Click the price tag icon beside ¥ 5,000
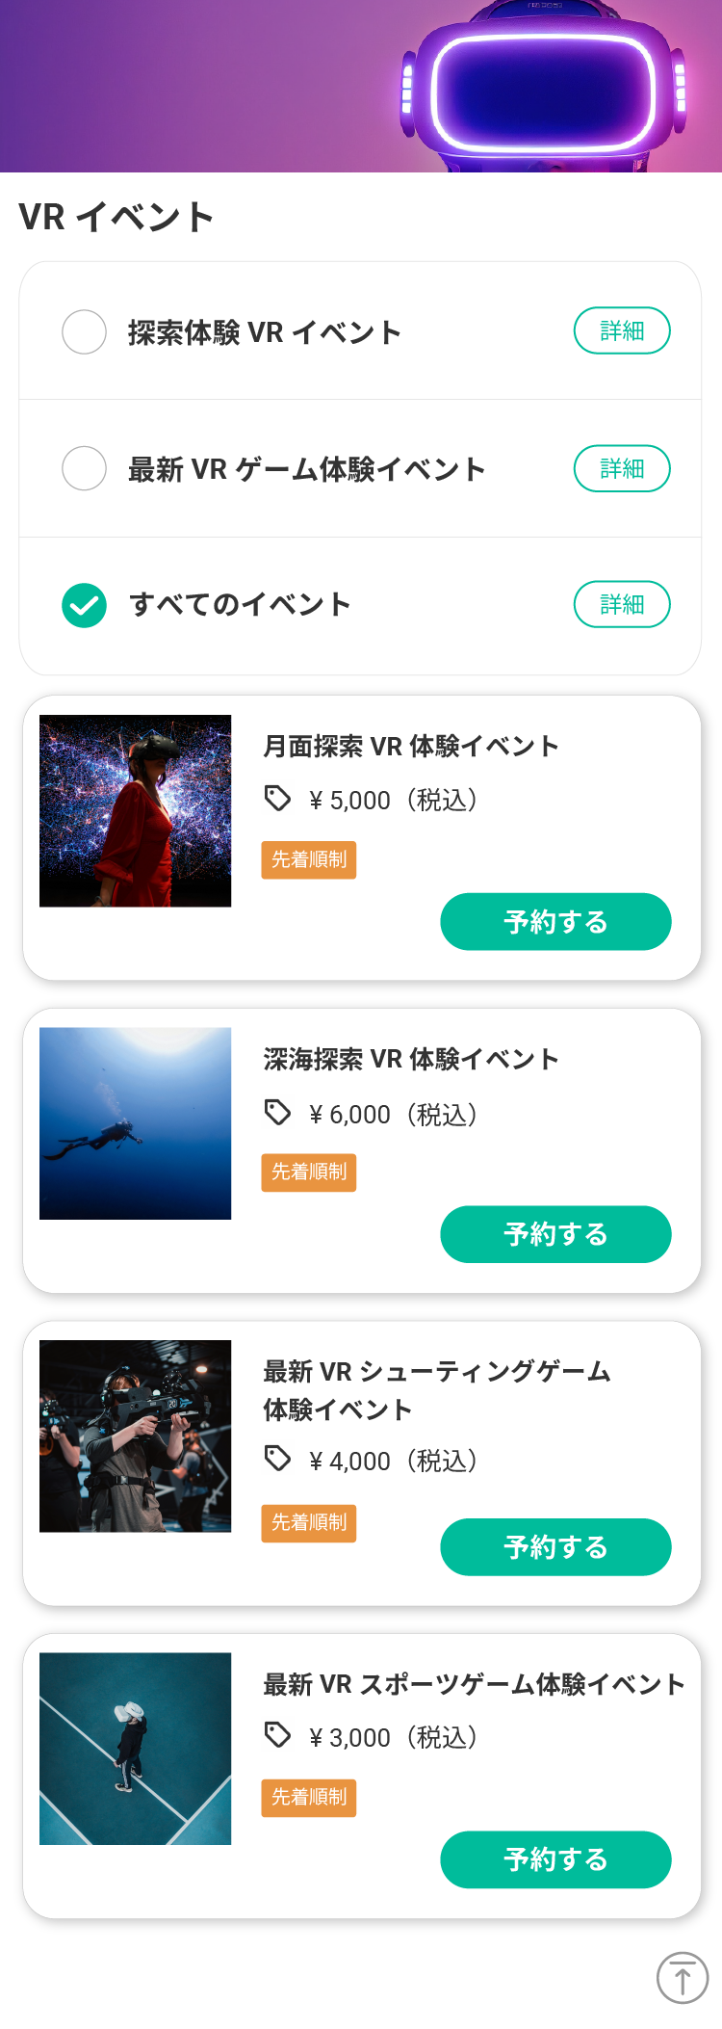Screen dimensions: 722x2029 pyautogui.click(x=277, y=799)
